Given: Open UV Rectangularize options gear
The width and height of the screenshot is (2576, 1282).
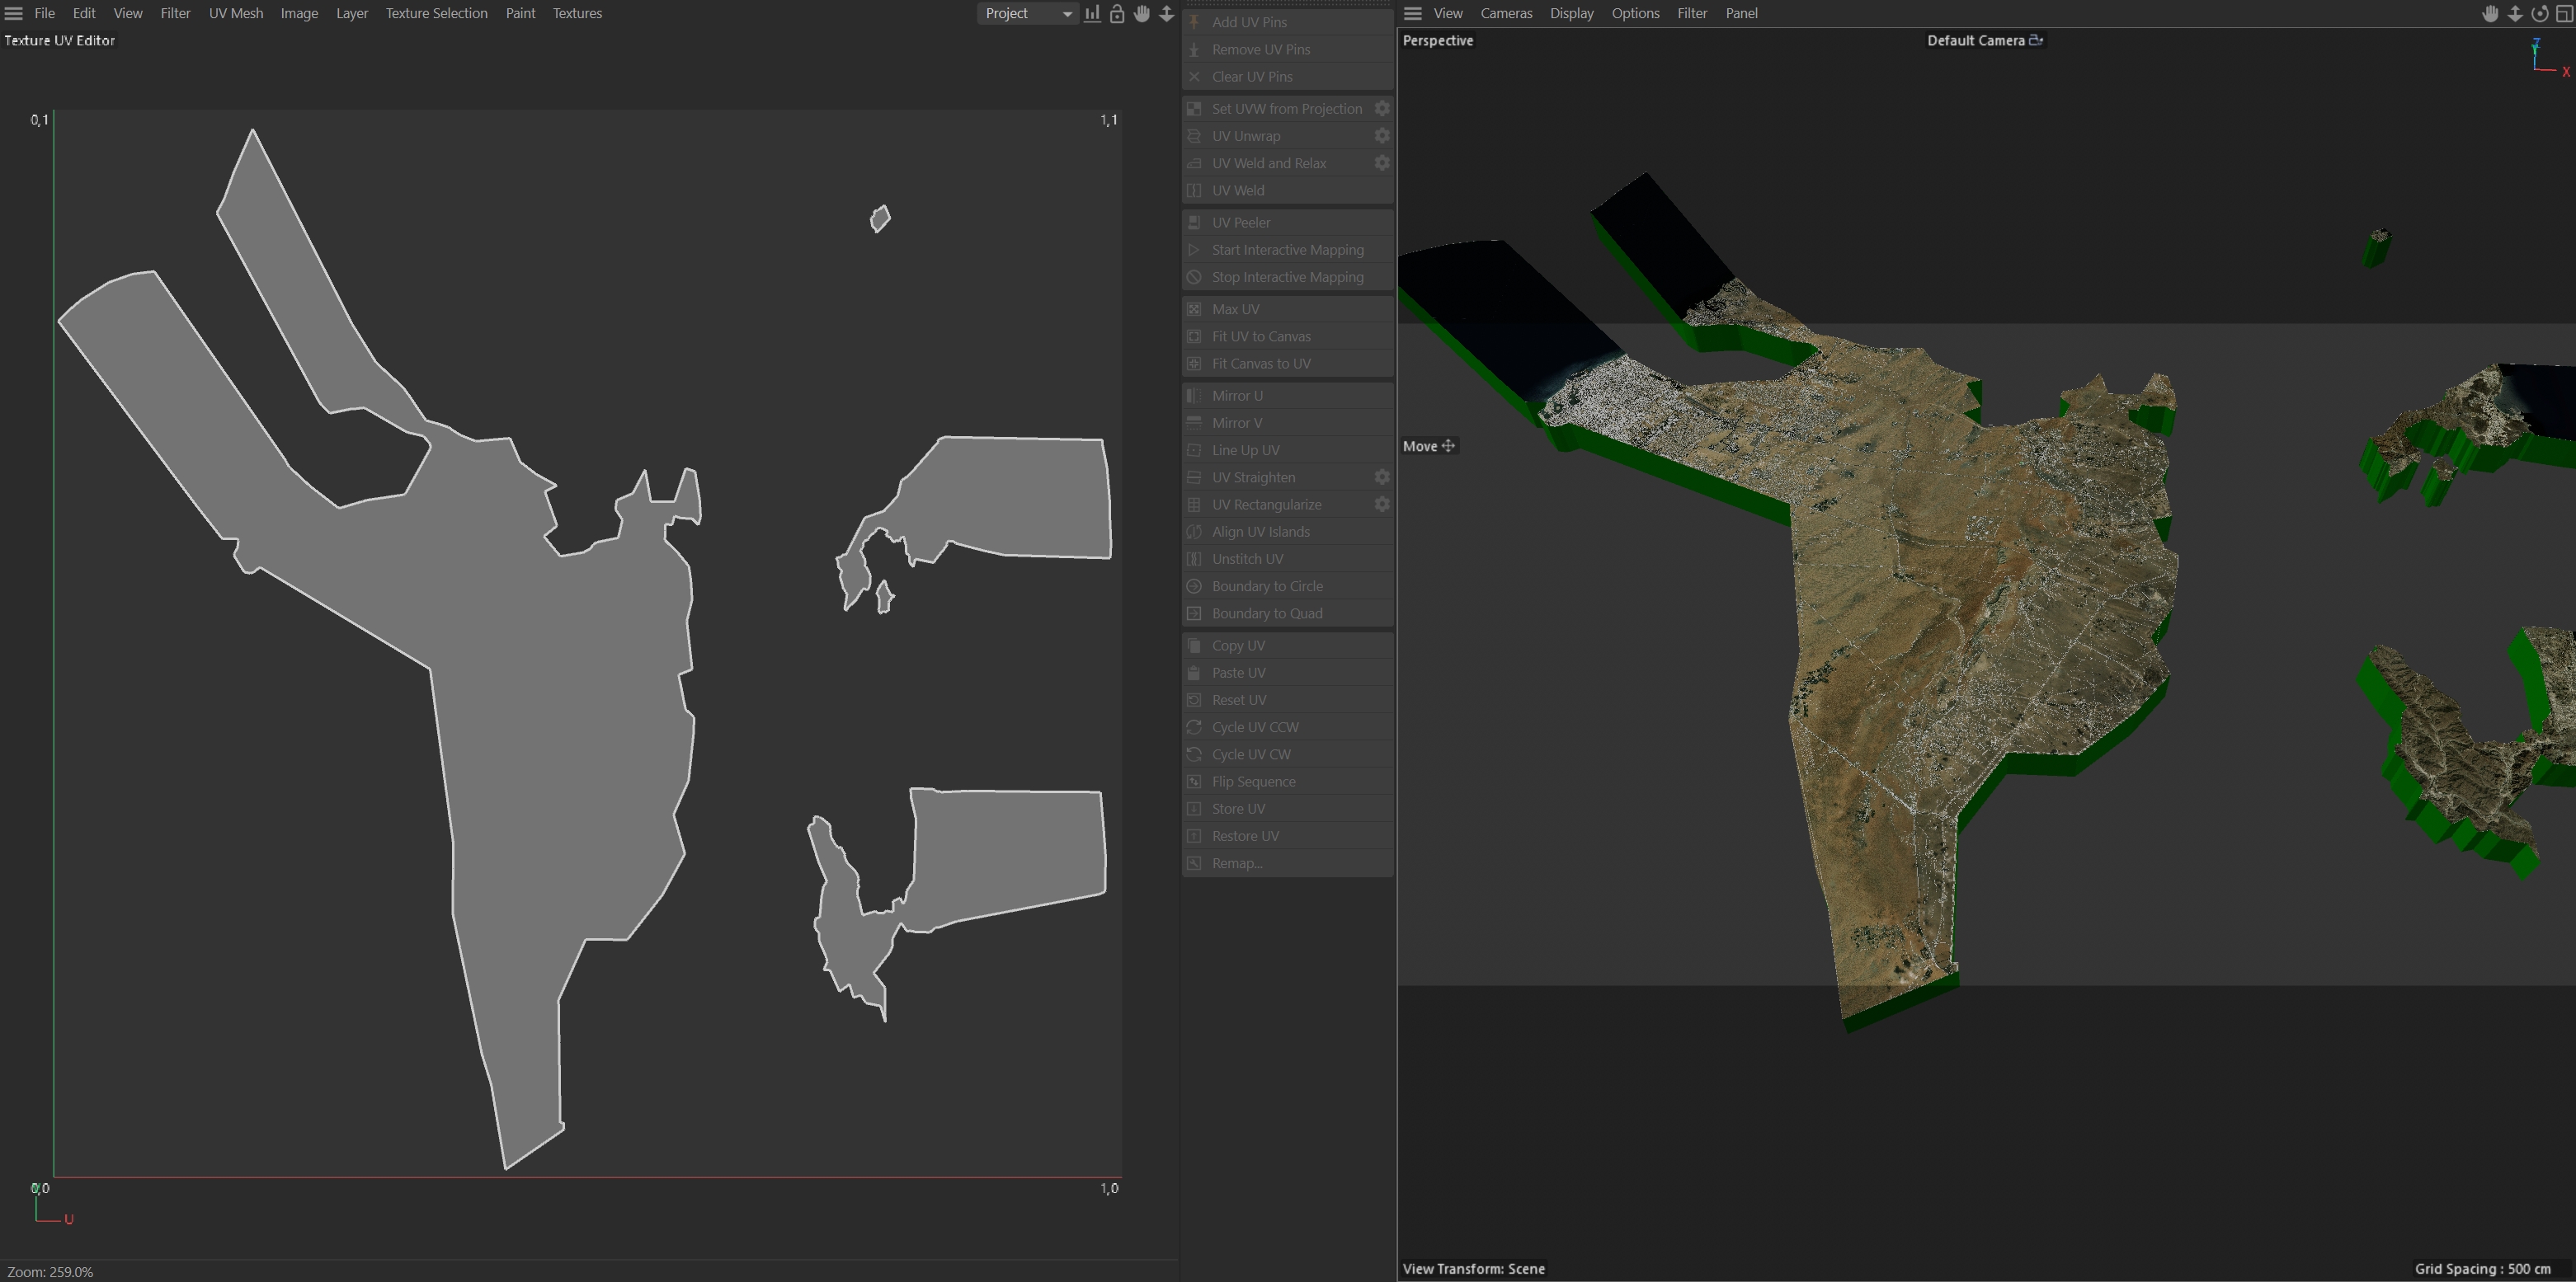Looking at the screenshot, I should 1382,505.
